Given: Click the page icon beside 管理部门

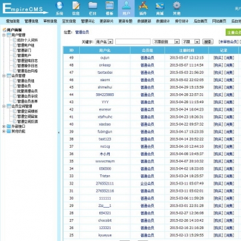Looking at the screenshot, I should (x=15, y=51).
